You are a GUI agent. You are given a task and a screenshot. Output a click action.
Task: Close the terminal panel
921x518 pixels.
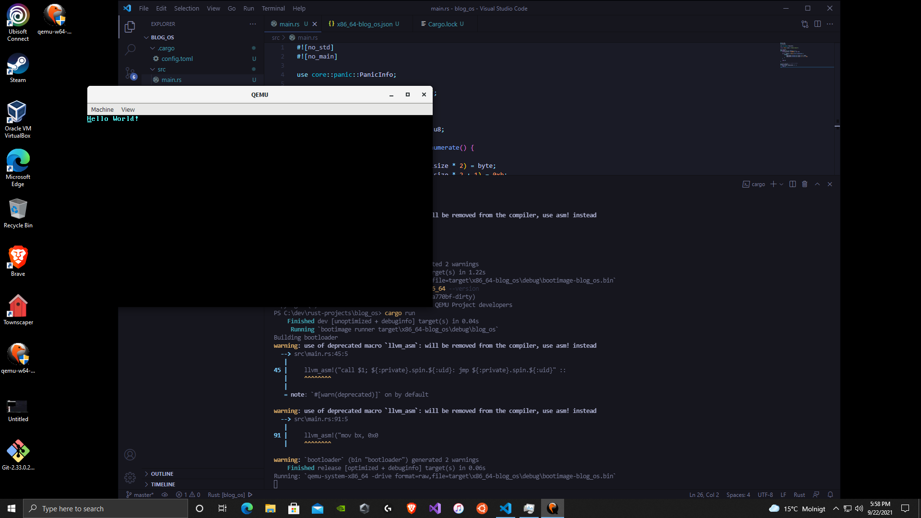coord(830,184)
